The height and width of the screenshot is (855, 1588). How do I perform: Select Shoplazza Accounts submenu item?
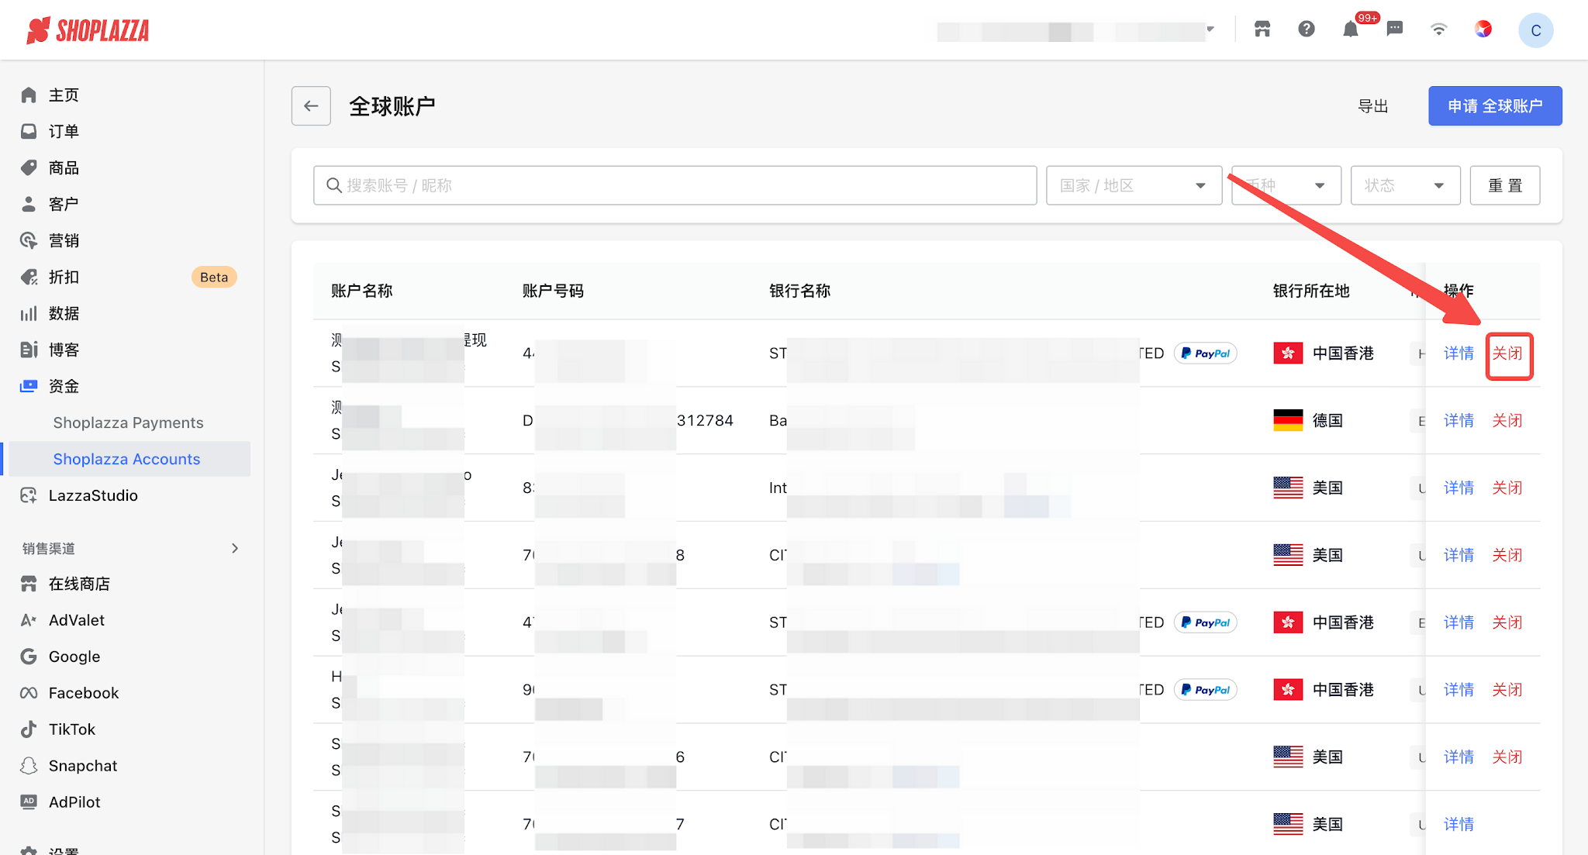pyautogui.click(x=128, y=459)
